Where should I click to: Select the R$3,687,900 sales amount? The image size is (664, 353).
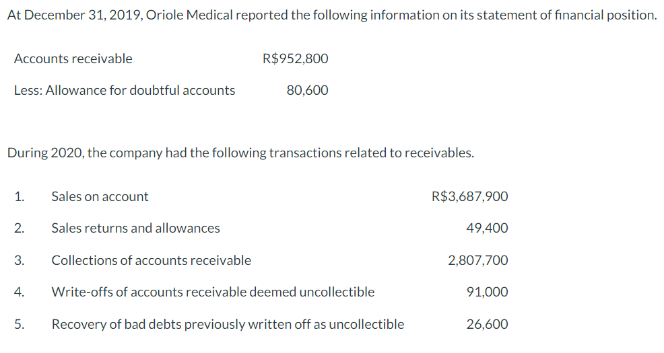(x=469, y=196)
